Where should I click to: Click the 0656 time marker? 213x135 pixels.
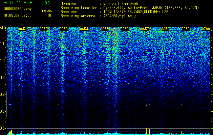(x=125, y=29)
